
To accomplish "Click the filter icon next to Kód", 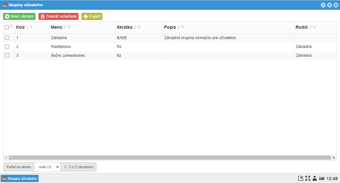I will click(31, 27).
